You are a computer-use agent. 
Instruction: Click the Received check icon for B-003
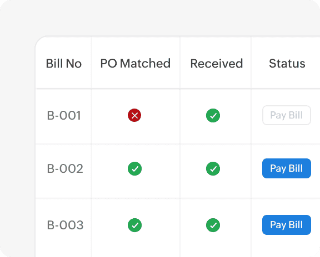coord(213,225)
